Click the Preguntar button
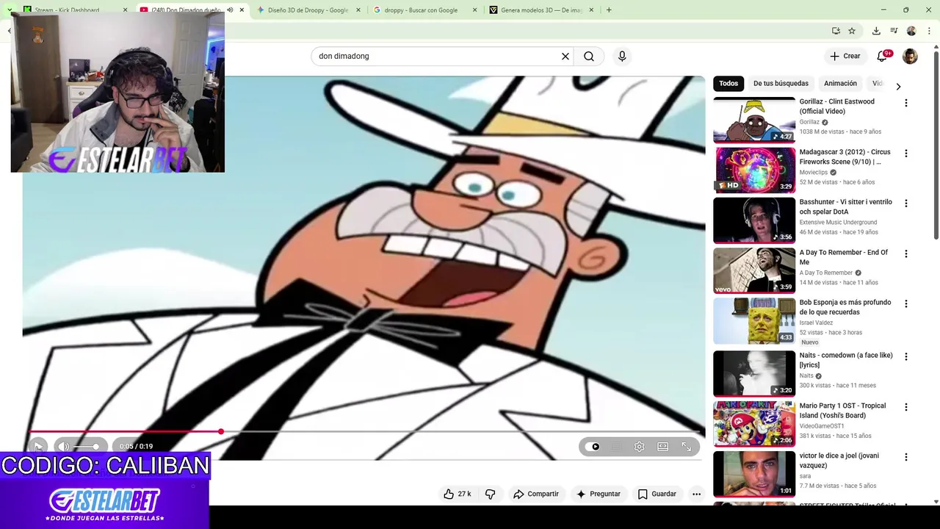The image size is (940, 529). [x=598, y=494]
